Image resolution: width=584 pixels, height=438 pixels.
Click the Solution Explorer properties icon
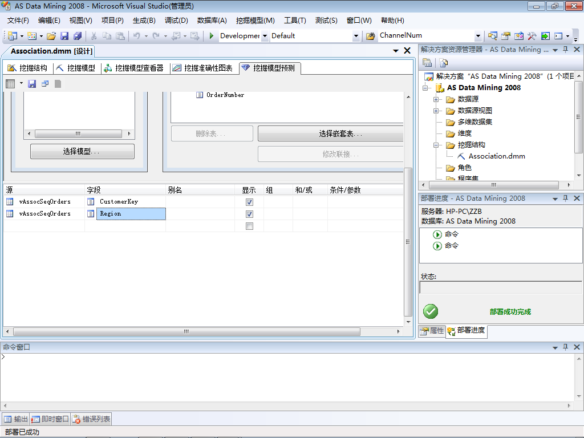point(427,63)
